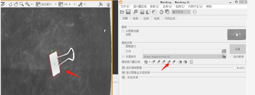
Task: Switch to the 创建 tab
Action: pyautogui.click(x=125, y=18)
